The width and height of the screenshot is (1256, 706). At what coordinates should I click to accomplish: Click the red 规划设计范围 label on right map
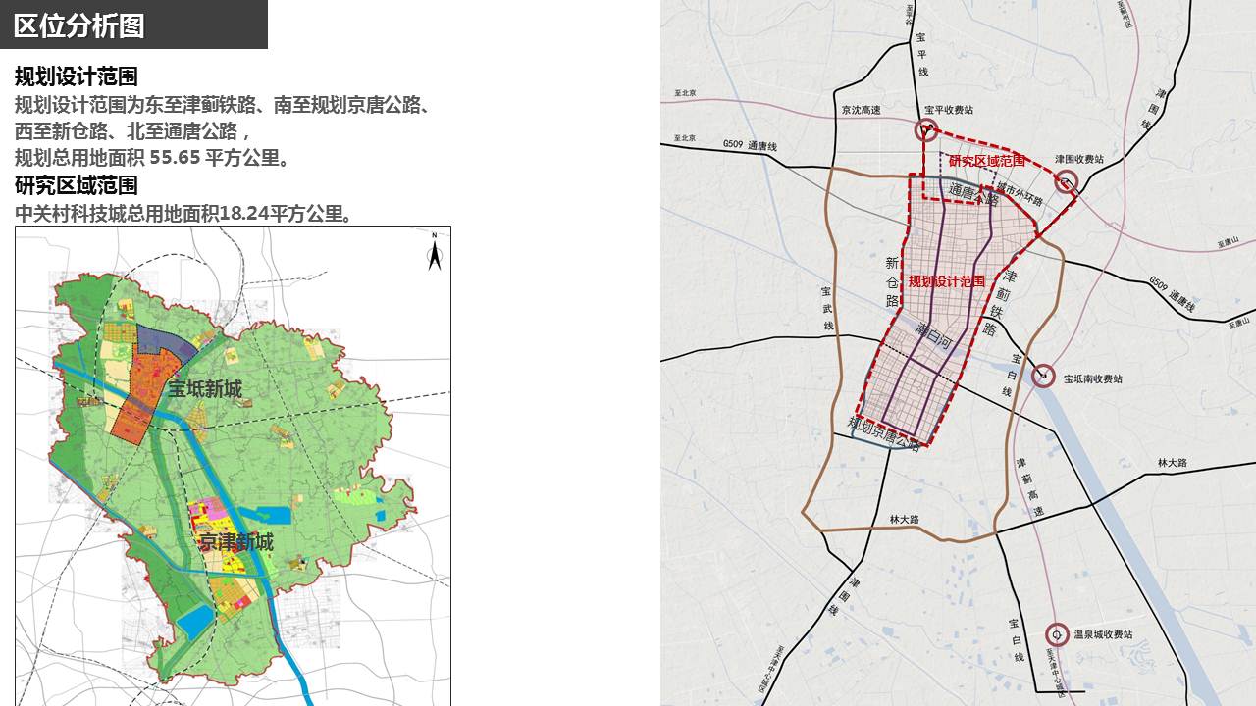click(x=946, y=281)
